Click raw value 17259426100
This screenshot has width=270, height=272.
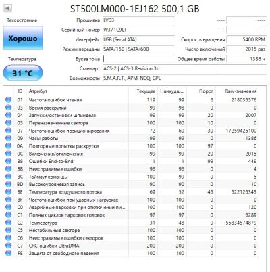point(241,131)
